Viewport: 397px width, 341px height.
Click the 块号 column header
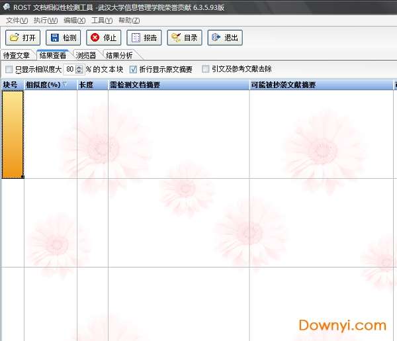click(x=13, y=85)
